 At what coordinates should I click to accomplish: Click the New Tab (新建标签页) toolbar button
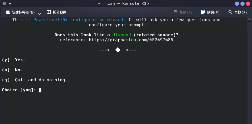click(x=20, y=12)
